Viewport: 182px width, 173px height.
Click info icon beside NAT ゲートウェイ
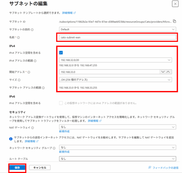click(32, 127)
